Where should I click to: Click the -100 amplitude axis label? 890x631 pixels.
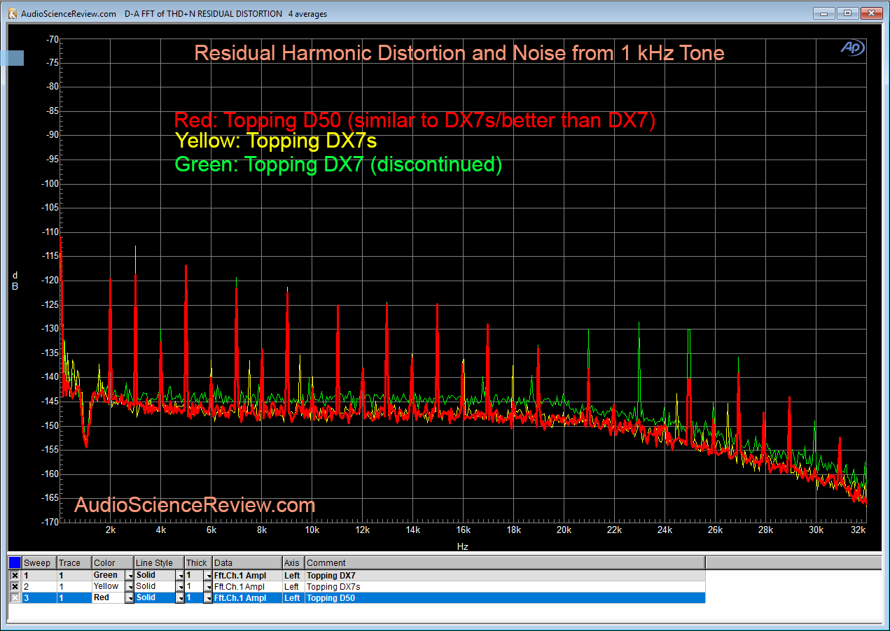tap(51, 183)
